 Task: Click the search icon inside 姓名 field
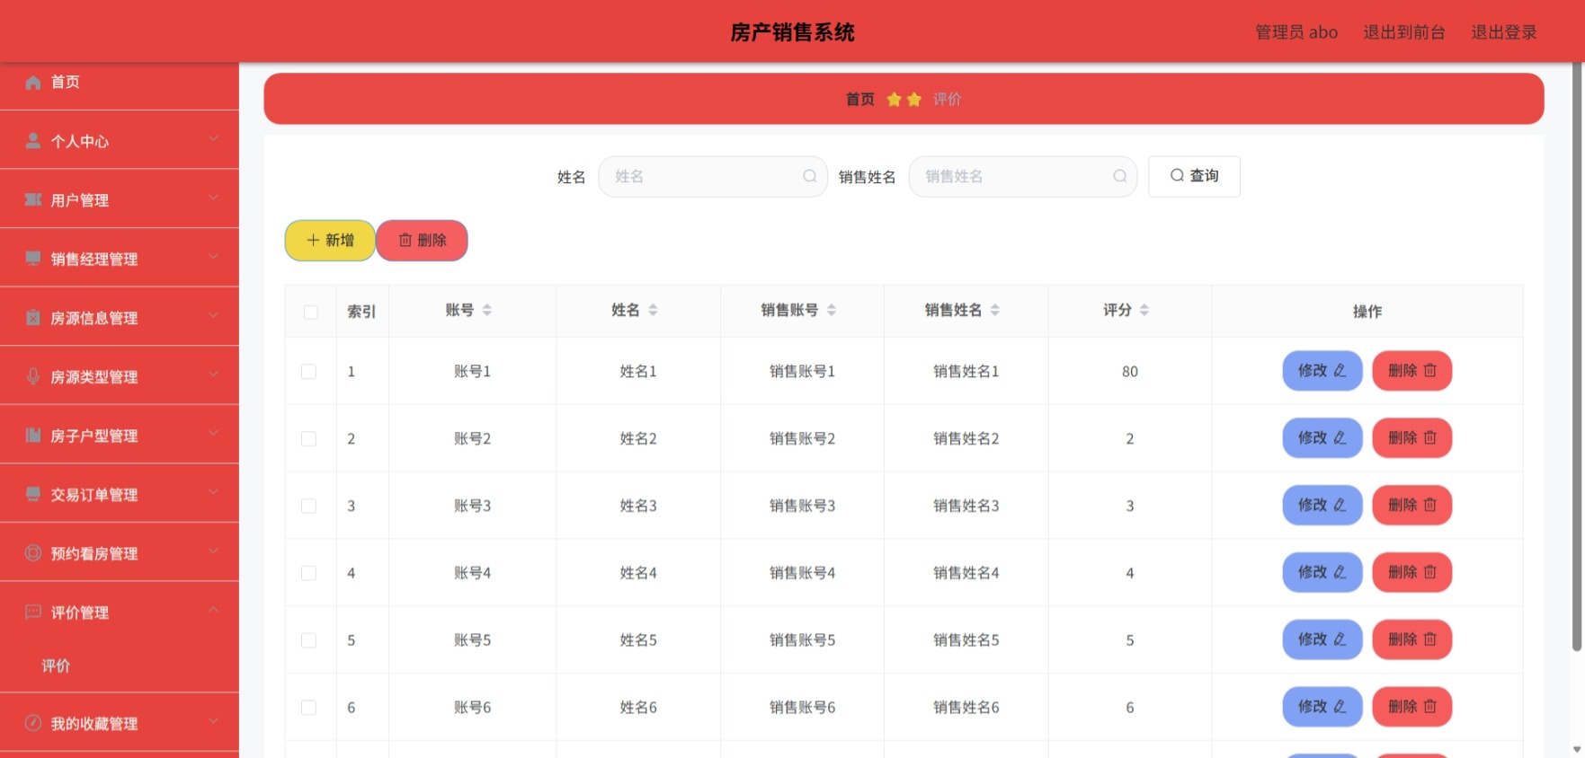tap(810, 176)
